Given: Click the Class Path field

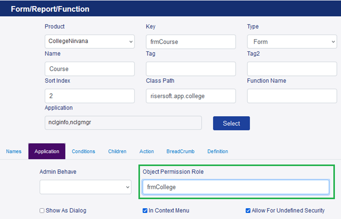Looking at the screenshot, I should (x=191, y=96).
